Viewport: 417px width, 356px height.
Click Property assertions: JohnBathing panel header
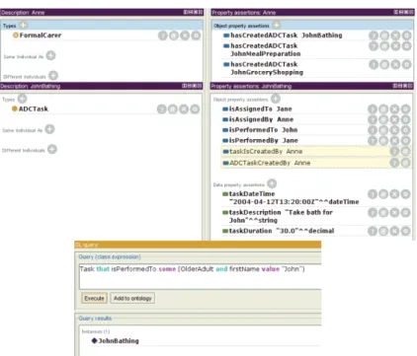click(x=311, y=86)
